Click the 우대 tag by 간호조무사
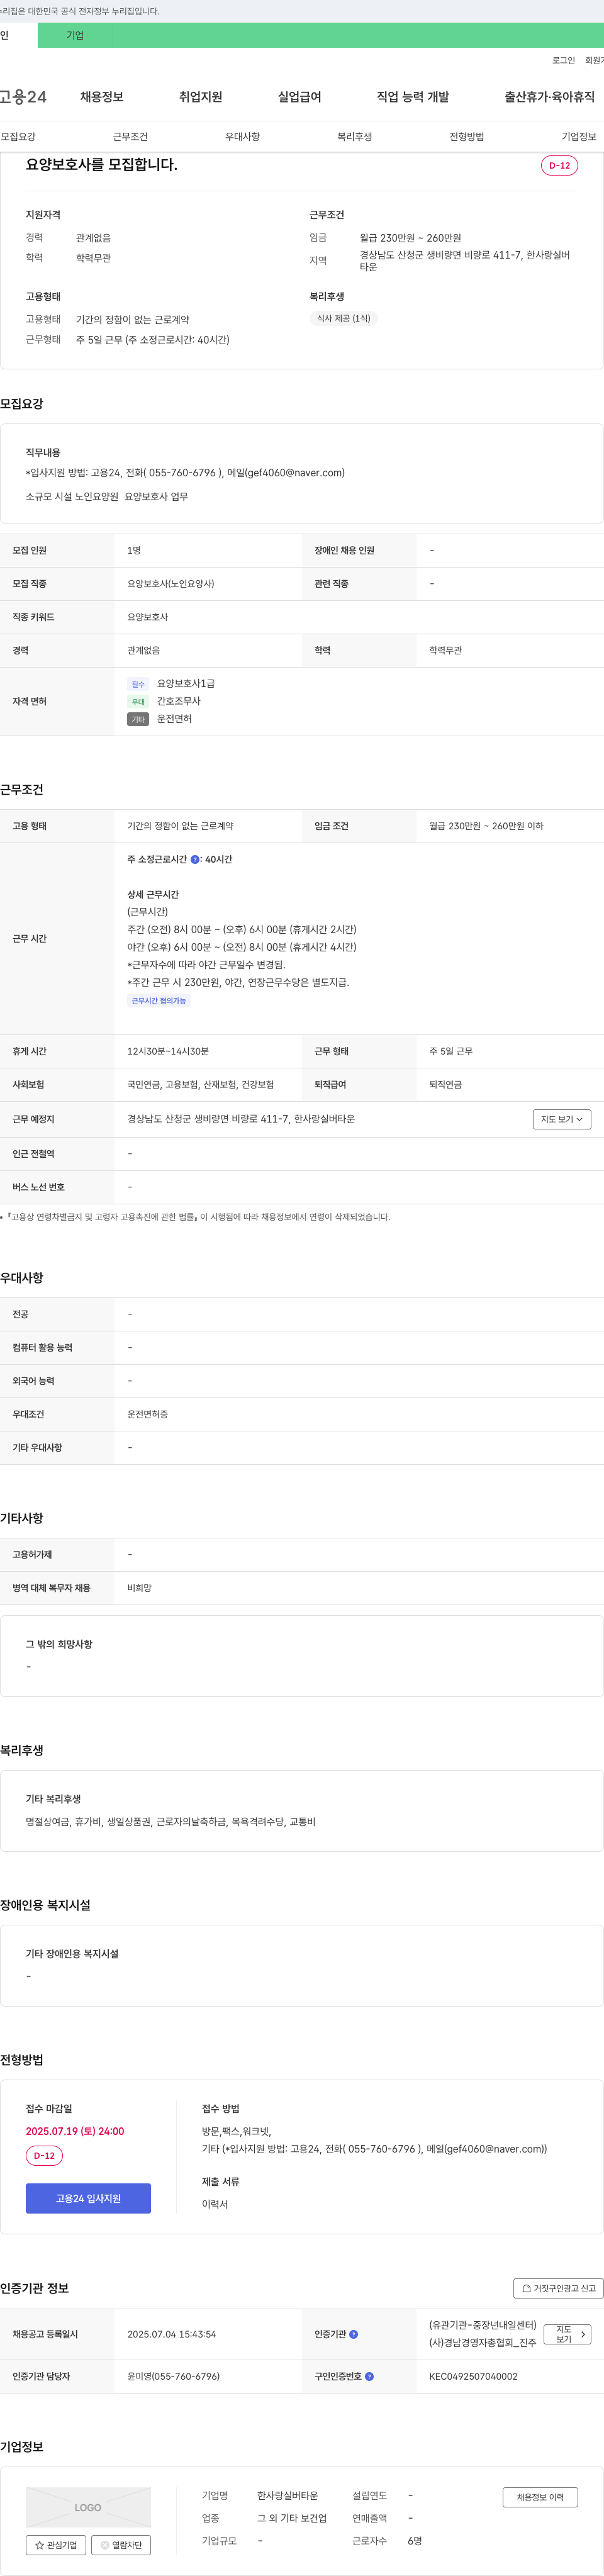The image size is (604, 2576). click(138, 701)
